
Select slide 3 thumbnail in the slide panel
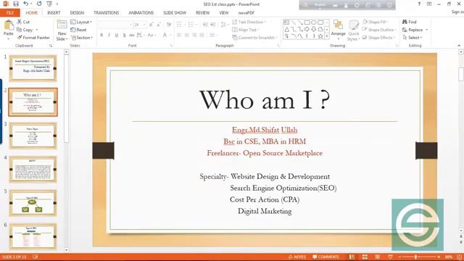33,136
